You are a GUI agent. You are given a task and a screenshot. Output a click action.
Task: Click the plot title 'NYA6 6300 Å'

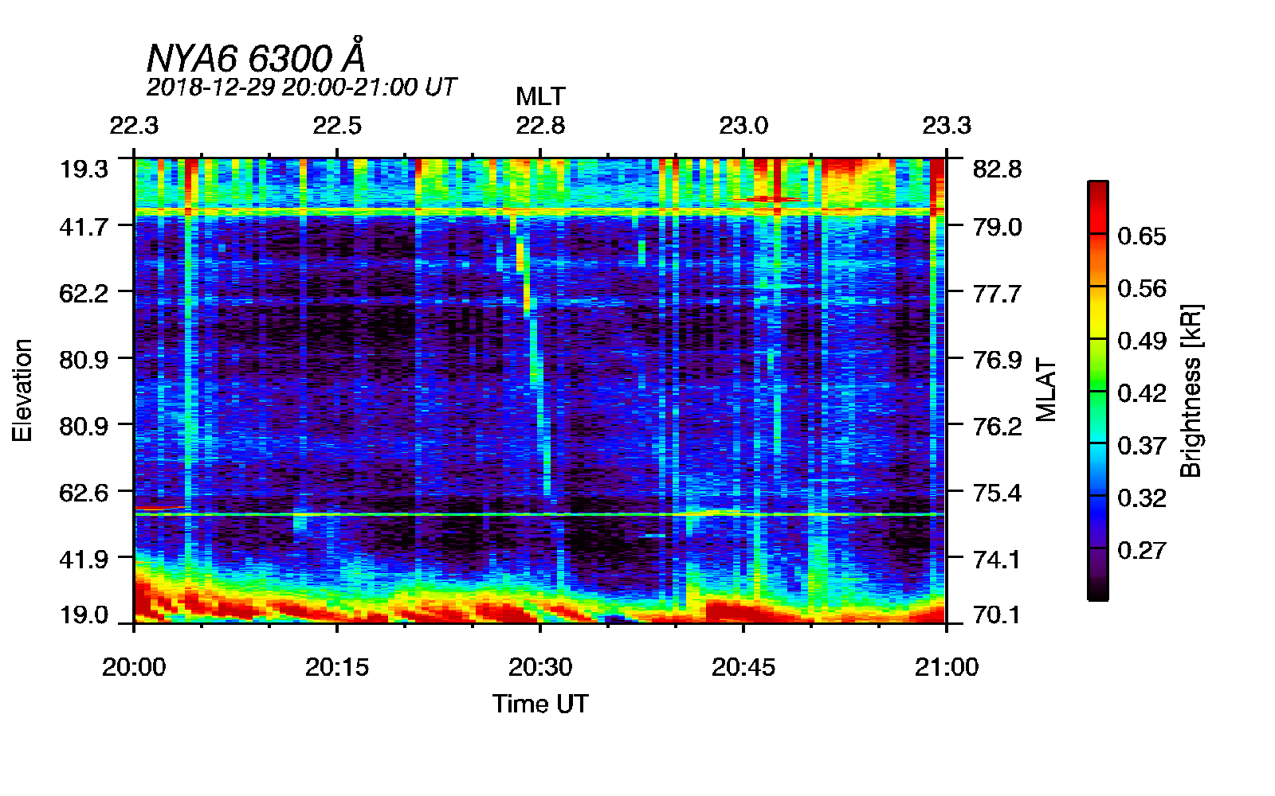[x=257, y=57]
